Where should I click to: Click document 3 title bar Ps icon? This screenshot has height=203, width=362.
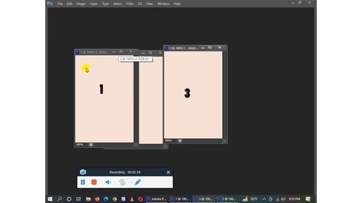click(x=166, y=48)
